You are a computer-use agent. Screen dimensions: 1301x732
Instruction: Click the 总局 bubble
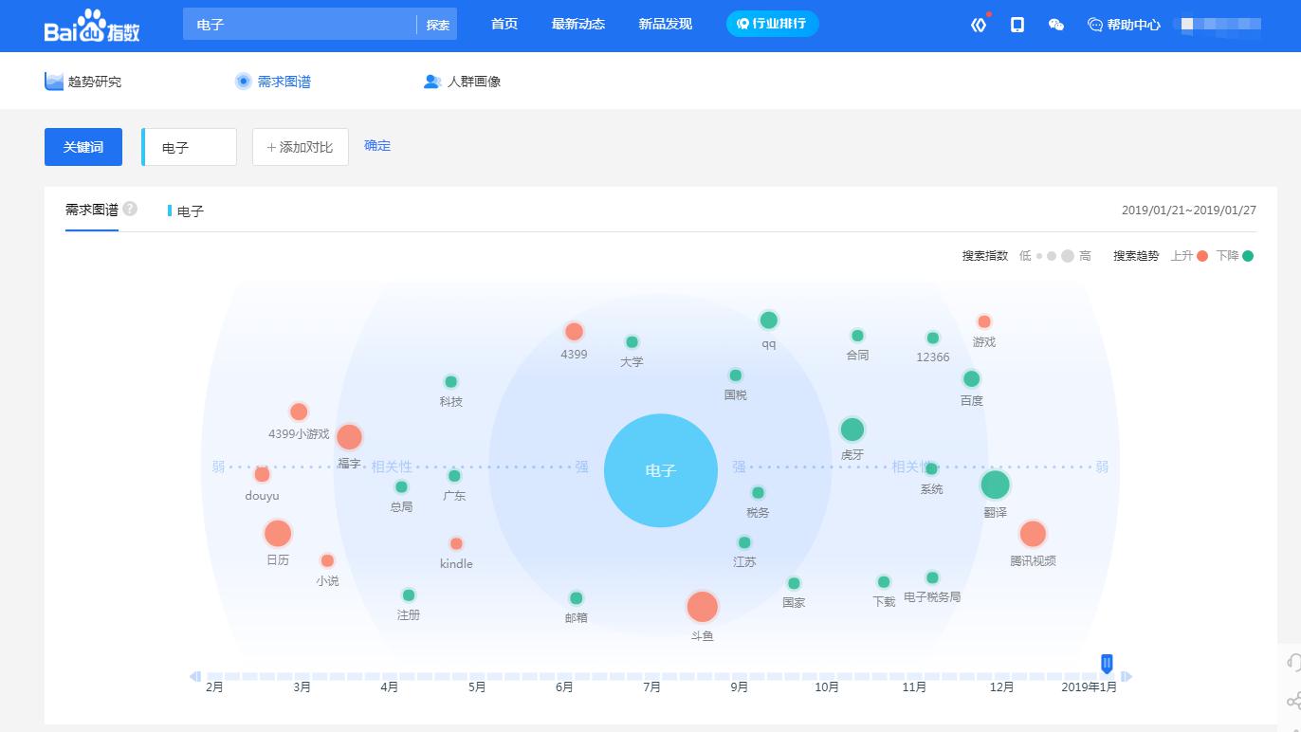(401, 487)
